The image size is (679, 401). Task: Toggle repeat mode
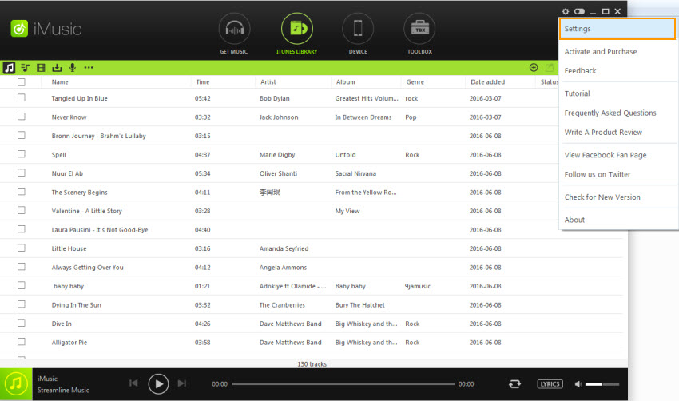(515, 384)
